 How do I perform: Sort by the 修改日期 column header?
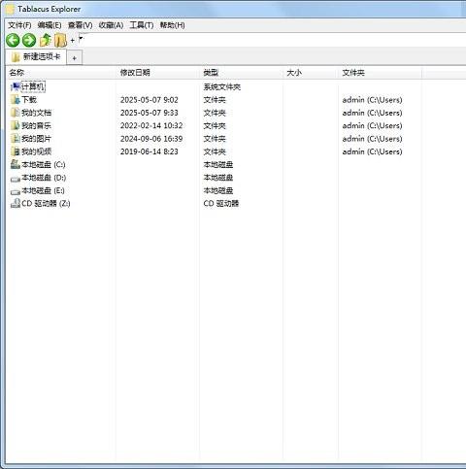click(158, 73)
